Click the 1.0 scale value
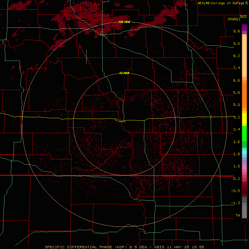The height and width of the screenshot is (249, 249). [x=237, y=166]
